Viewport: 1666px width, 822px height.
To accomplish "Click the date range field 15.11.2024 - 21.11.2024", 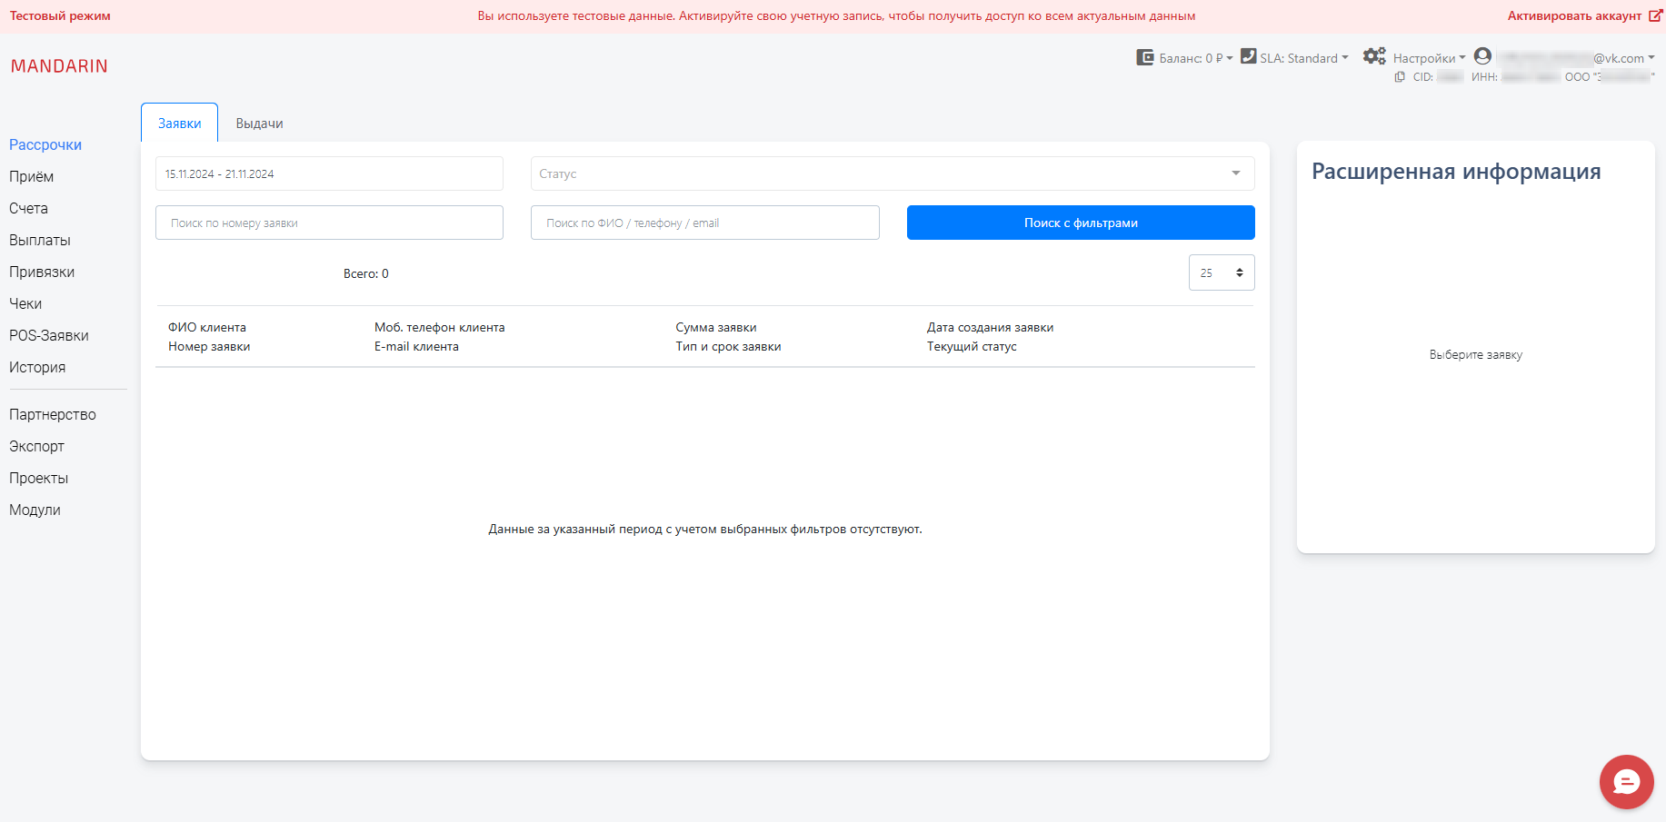I will coord(329,173).
